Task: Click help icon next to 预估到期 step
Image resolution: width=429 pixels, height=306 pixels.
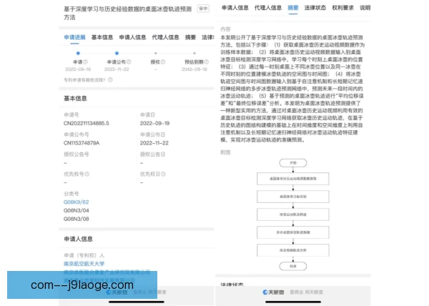Action: click(x=207, y=62)
